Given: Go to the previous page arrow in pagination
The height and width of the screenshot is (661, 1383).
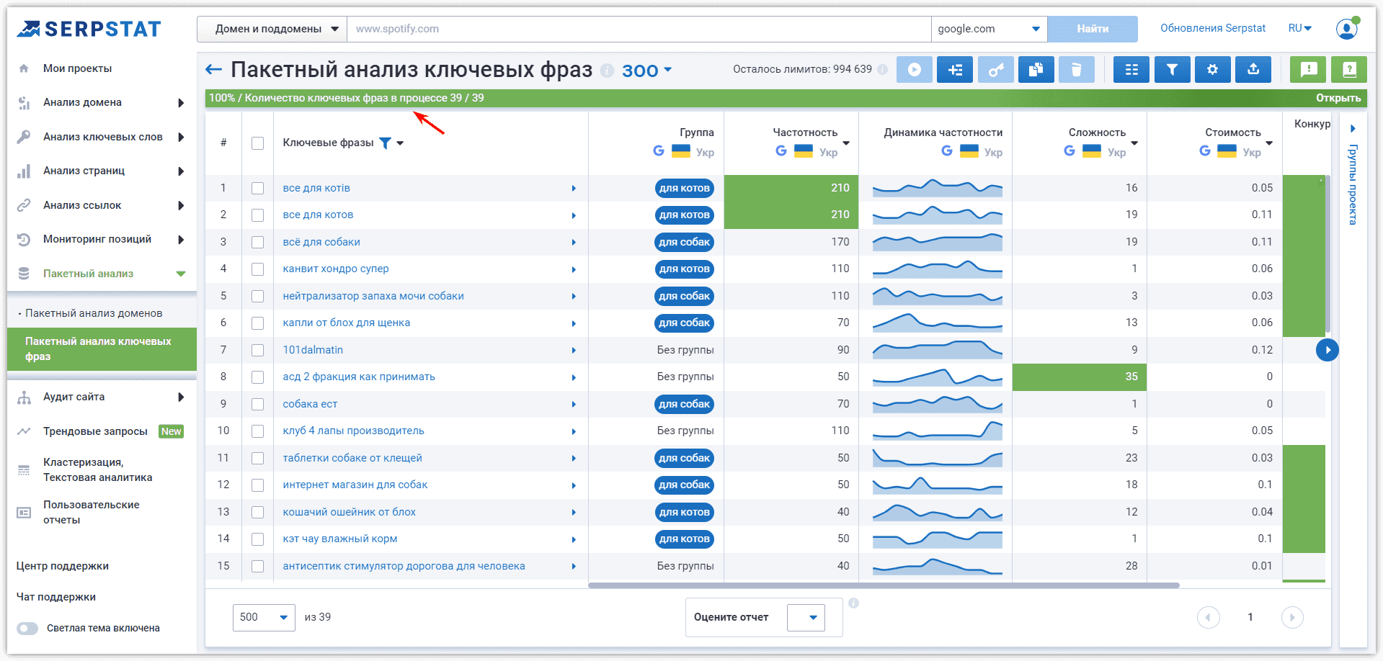Looking at the screenshot, I should pyautogui.click(x=1209, y=617).
